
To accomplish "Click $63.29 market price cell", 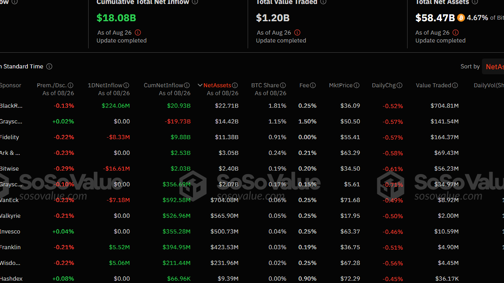I will (350, 153).
